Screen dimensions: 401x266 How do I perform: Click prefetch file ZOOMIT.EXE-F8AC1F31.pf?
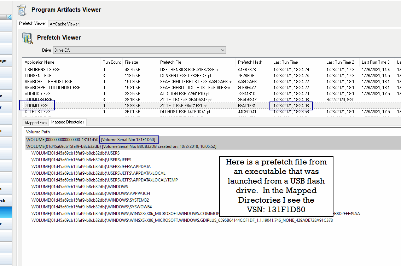pyautogui.click(x=183, y=106)
